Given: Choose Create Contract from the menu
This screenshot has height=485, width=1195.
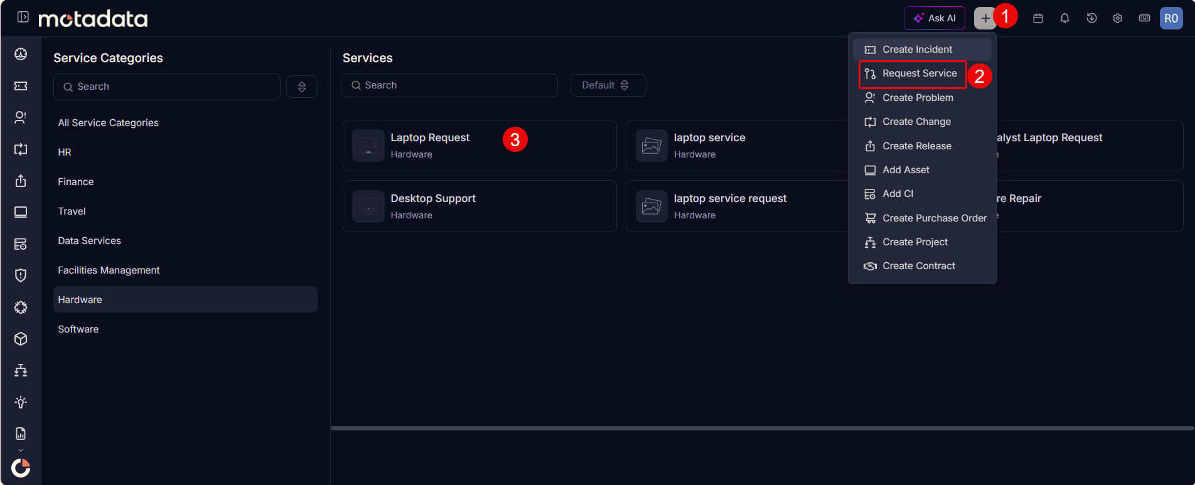Looking at the screenshot, I should [922, 266].
